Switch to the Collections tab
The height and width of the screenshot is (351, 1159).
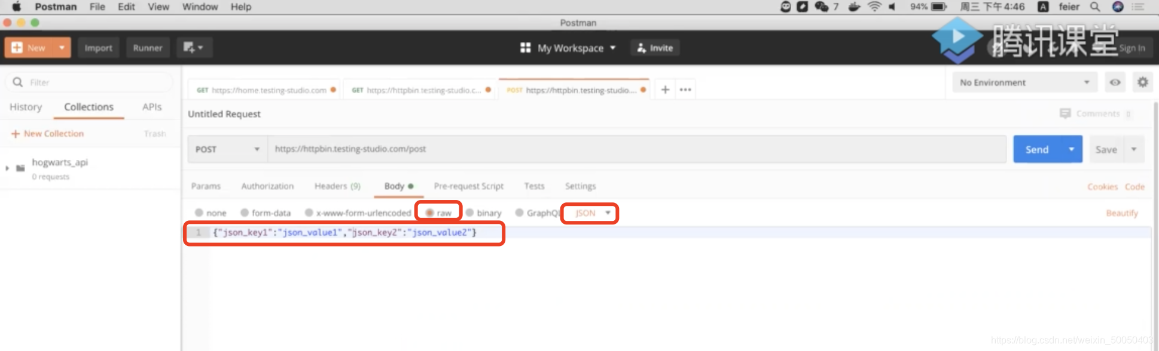[x=89, y=107]
